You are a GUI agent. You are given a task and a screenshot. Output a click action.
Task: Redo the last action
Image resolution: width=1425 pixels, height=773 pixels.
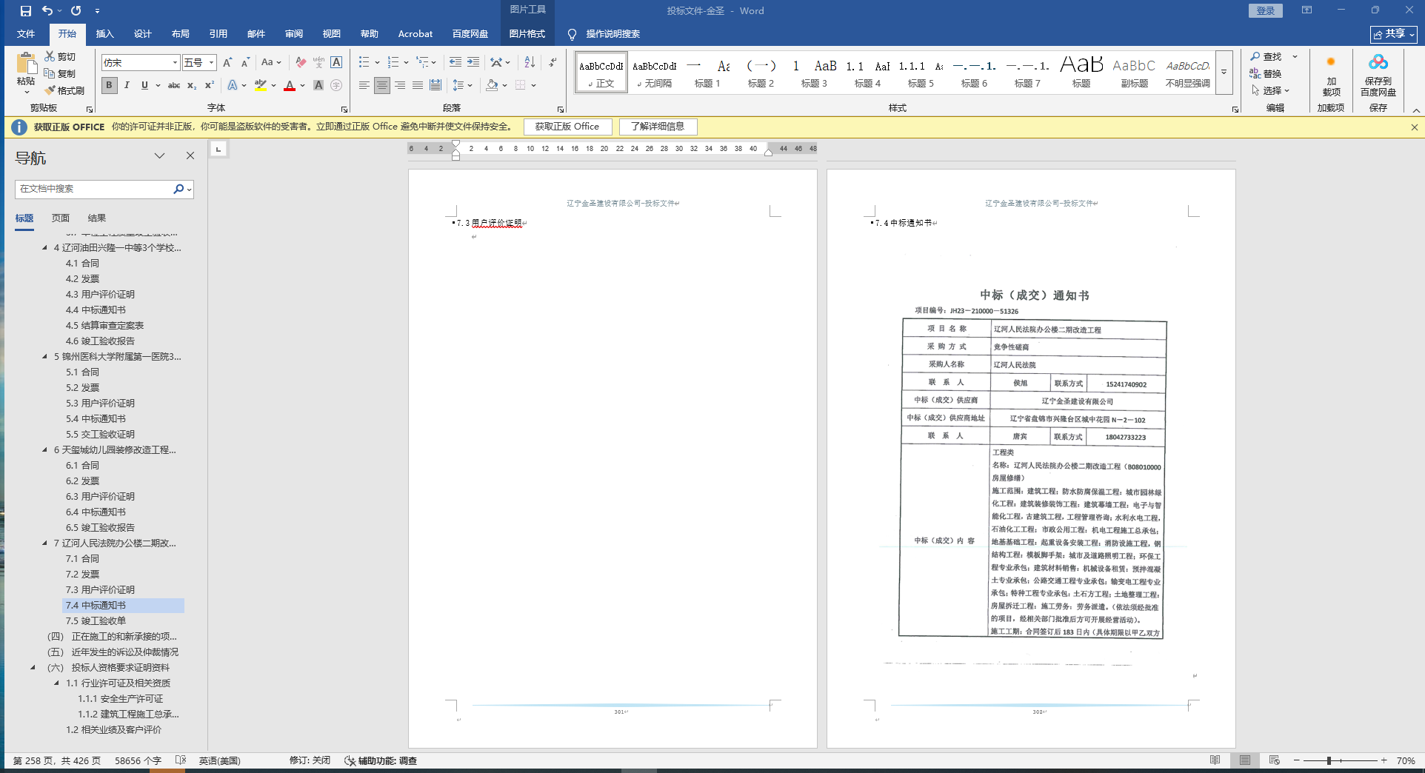76,11
